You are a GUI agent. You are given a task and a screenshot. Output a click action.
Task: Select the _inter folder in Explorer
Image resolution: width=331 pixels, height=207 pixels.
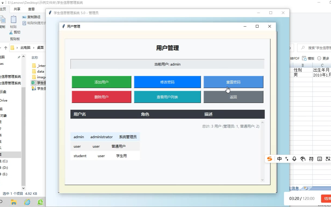39,66
